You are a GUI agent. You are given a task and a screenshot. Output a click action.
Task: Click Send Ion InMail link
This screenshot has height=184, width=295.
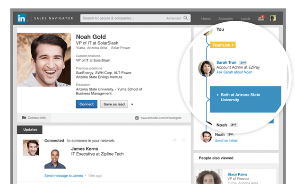tap(226, 140)
